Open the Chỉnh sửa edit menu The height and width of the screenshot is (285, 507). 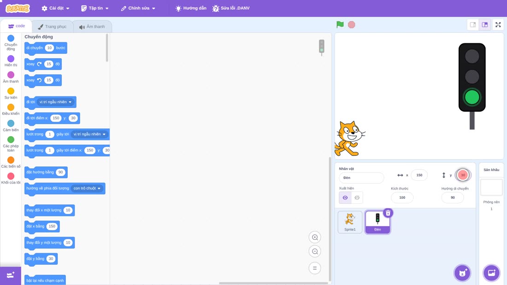(138, 8)
